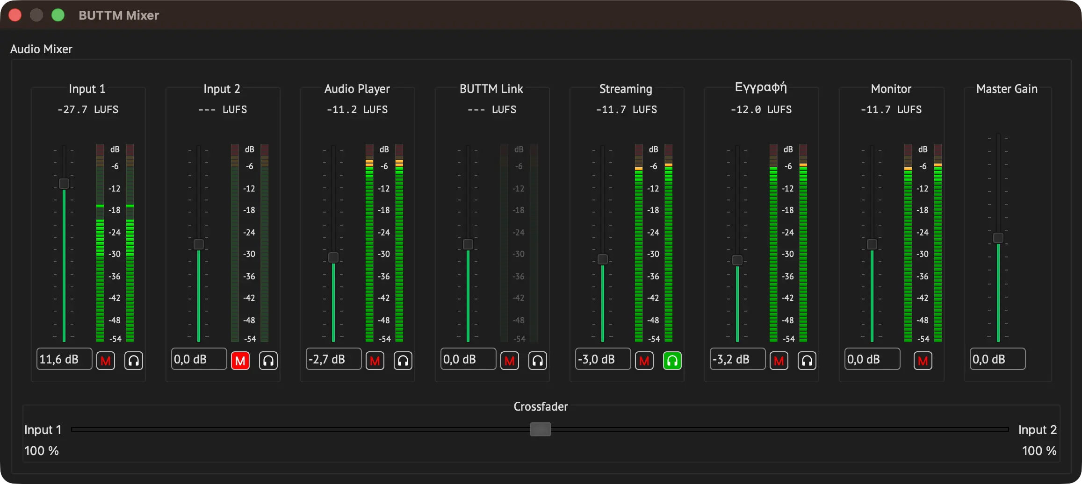Toggle headphone monitoring for Input 1
The height and width of the screenshot is (484, 1082).
click(x=134, y=361)
